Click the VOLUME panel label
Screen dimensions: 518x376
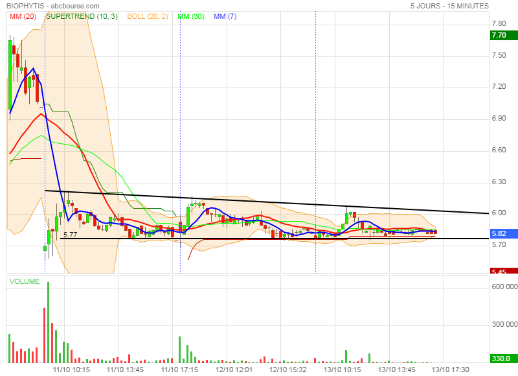(25, 281)
